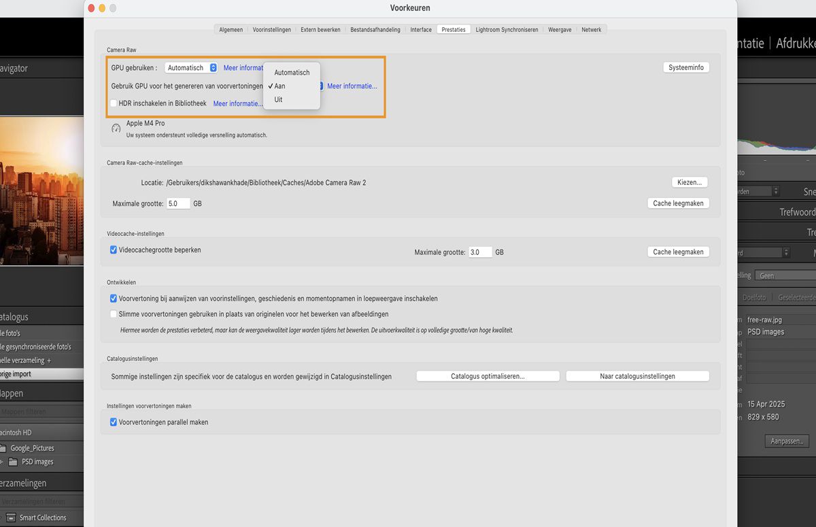This screenshot has width=816, height=527.
Task: Switch to the Algemeen tab
Action: (231, 29)
